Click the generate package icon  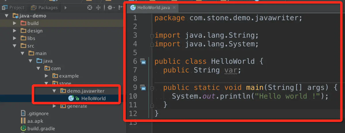[x=63, y=106]
